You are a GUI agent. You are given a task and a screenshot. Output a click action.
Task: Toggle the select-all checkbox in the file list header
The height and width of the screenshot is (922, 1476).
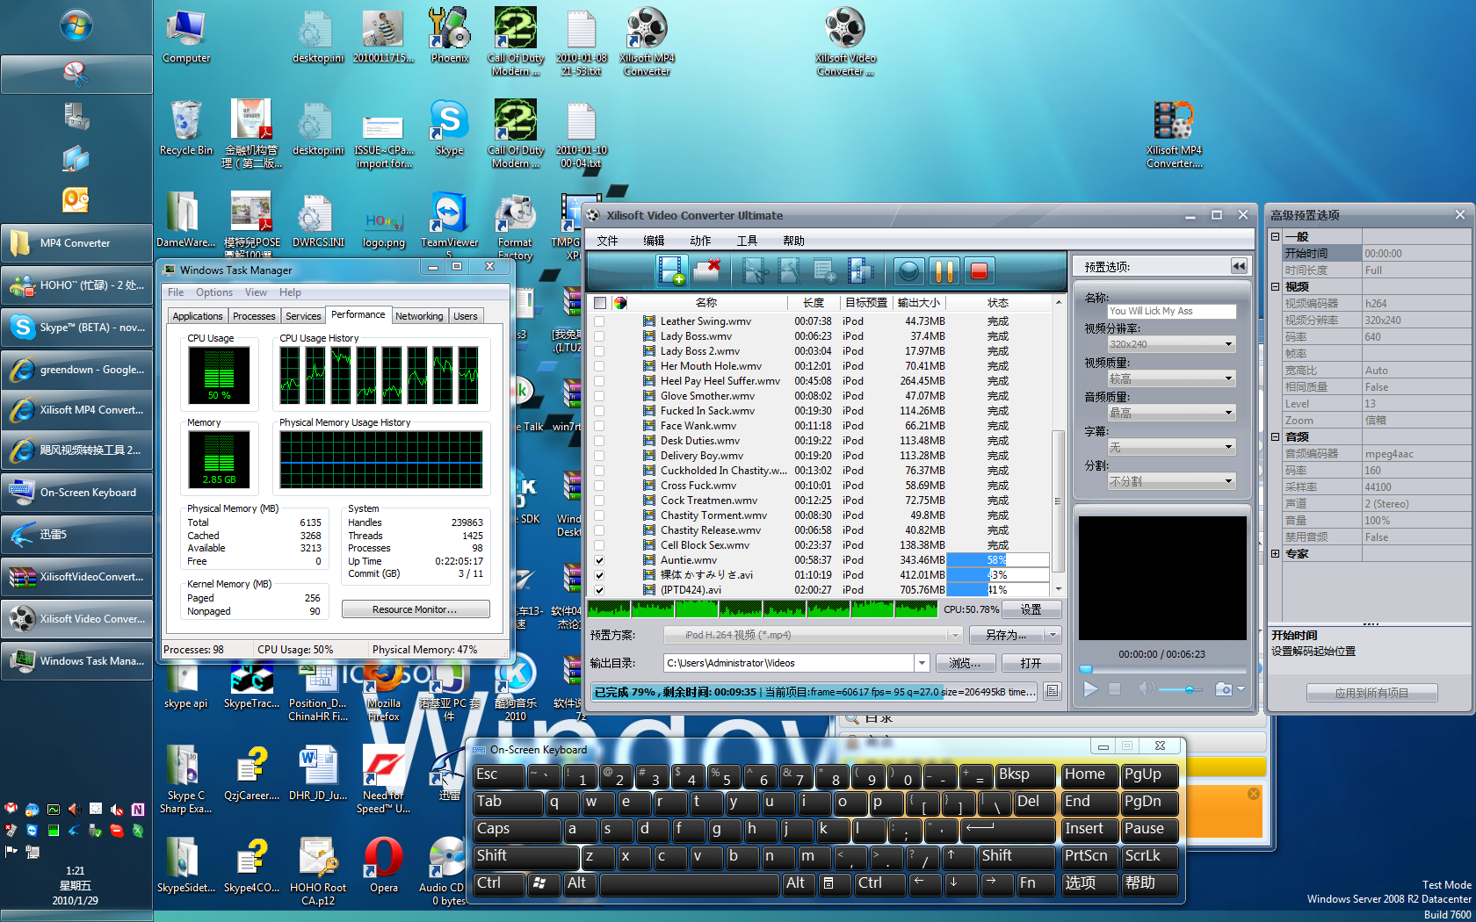600,303
